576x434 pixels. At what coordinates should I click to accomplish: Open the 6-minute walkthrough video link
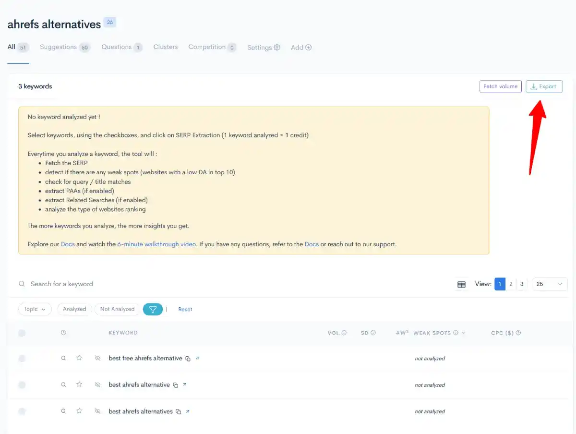[x=156, y=244]
